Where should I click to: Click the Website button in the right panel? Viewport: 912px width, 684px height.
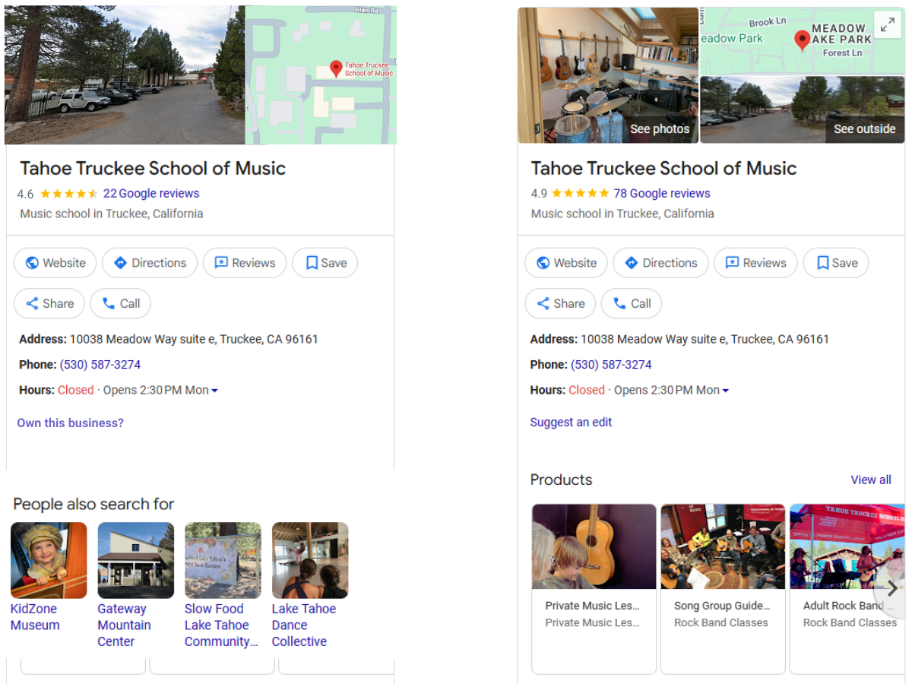566,263
